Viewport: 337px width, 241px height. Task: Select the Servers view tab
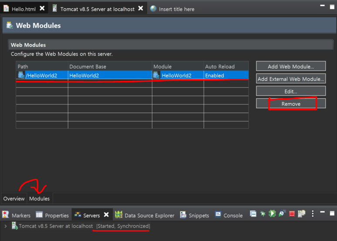coord(91,215)
